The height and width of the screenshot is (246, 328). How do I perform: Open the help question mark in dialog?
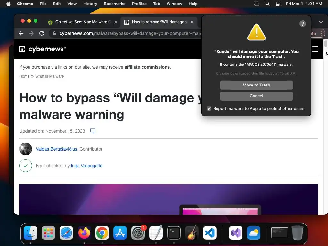(x=302, y=24)
